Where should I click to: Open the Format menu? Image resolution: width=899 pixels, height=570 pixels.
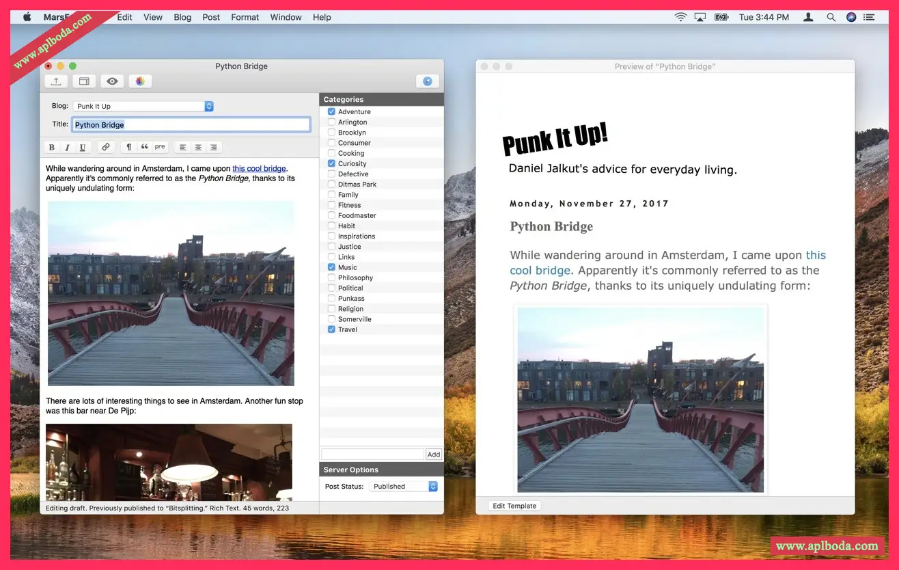pyautogui.click(x=245, y=17)
